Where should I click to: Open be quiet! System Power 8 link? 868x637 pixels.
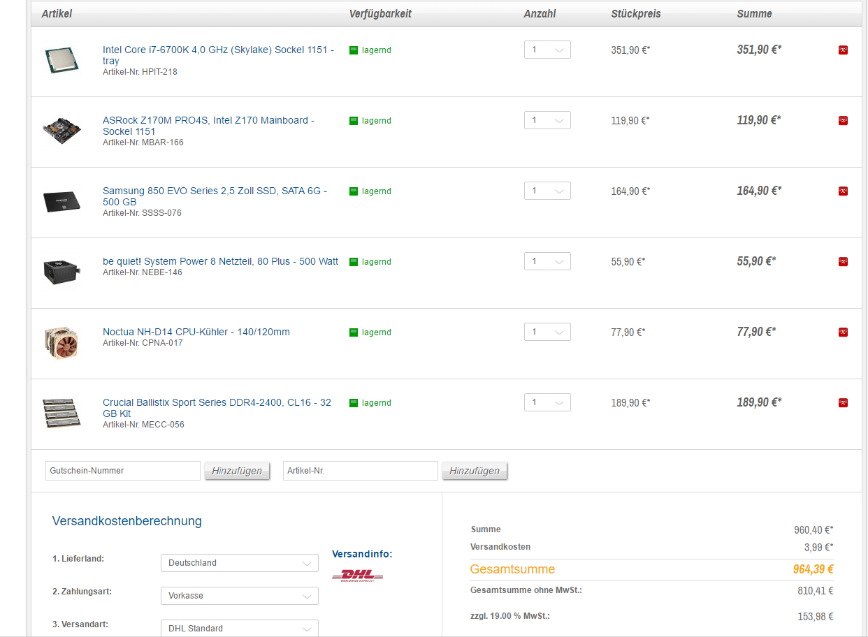point(220,261)
